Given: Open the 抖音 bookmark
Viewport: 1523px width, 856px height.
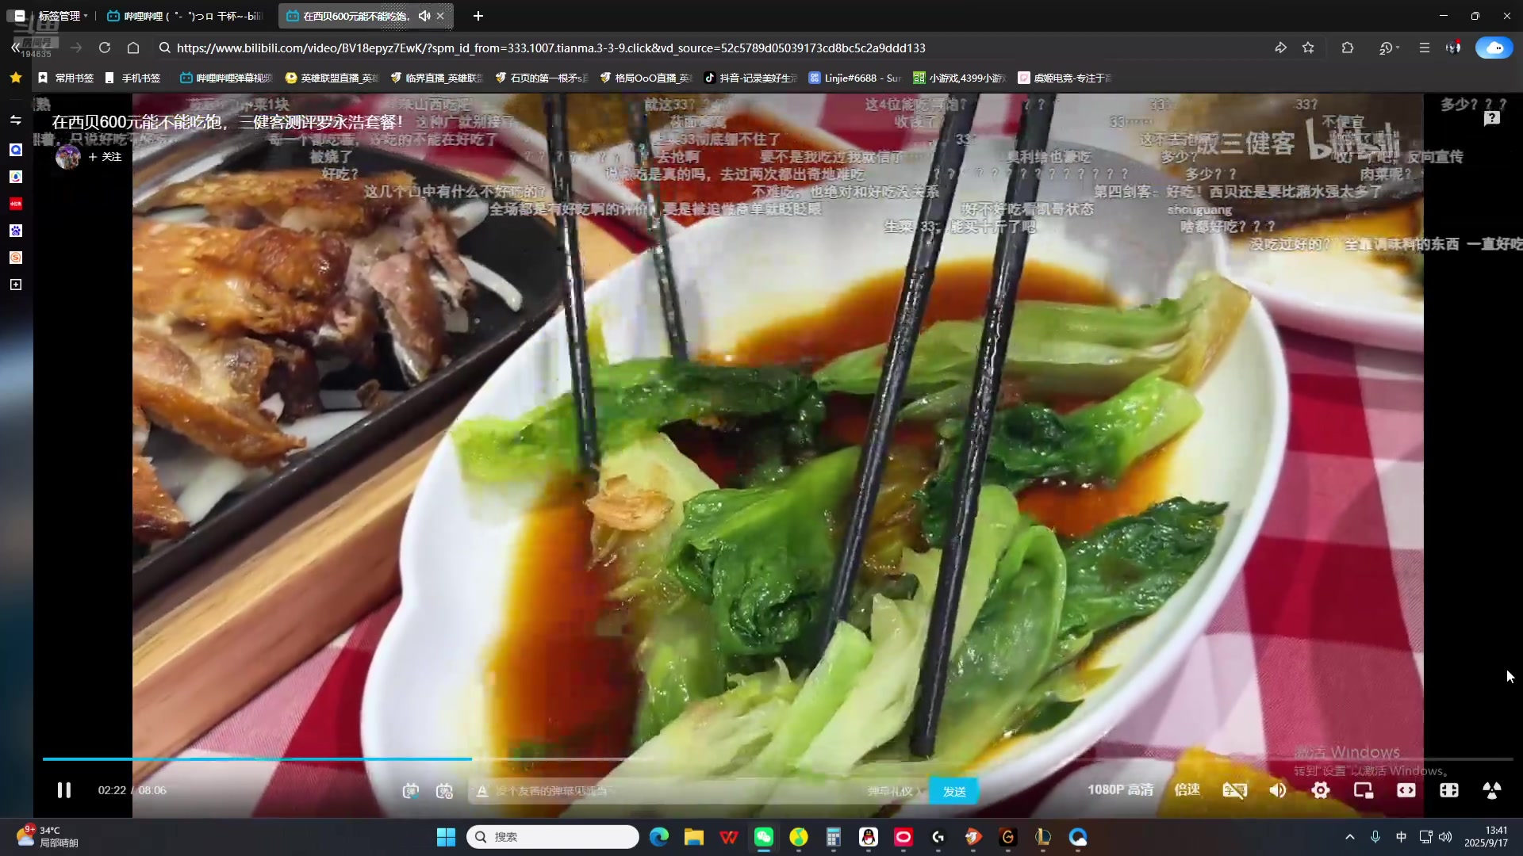Looking at the screenshot, I should 750,78.
